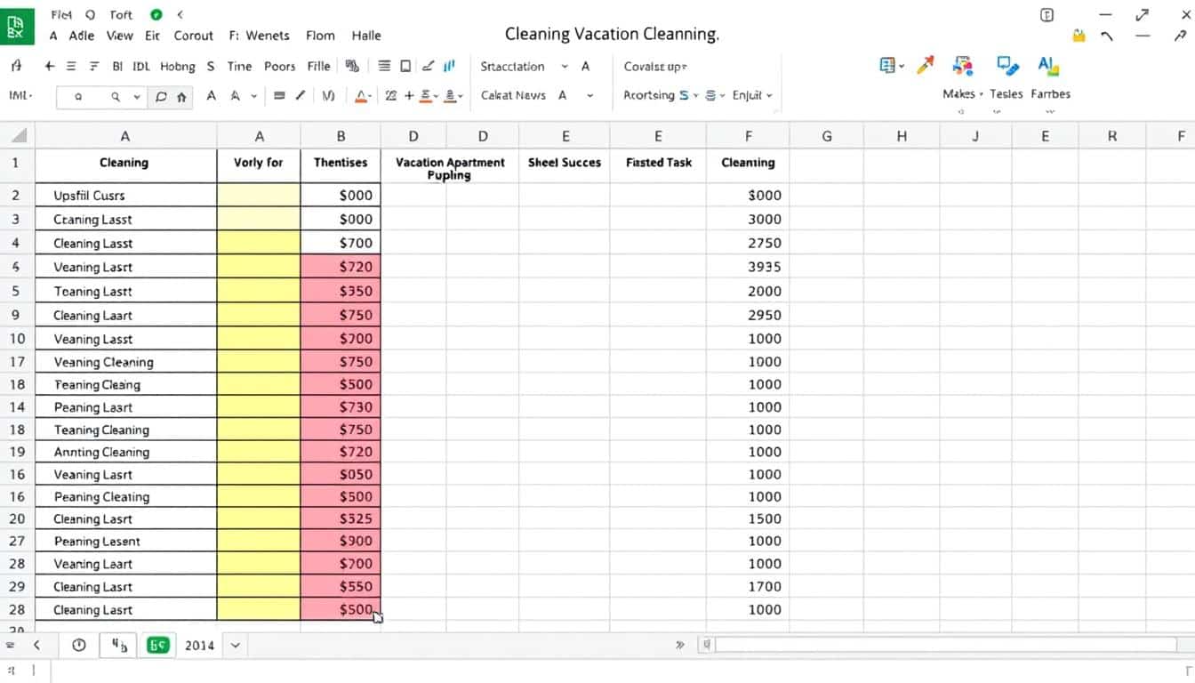This screenshot has height=683, width=1195.
Task: Click the Covalst up button
Action: tap(655, 67)
